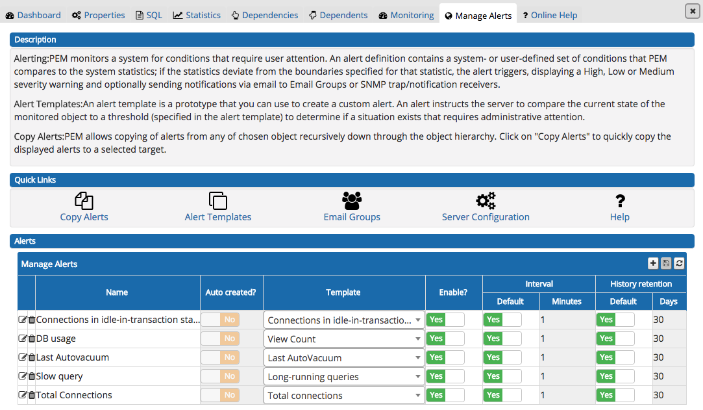Select the Slow query name cell
The image size is (703, 410).
117,376
